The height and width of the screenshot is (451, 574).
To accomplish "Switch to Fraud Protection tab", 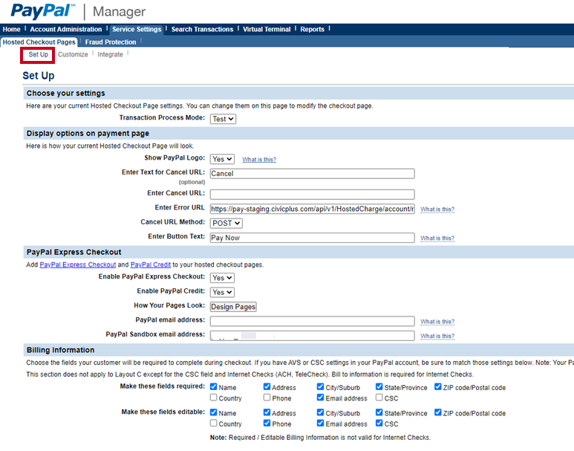I will [111, 42].
